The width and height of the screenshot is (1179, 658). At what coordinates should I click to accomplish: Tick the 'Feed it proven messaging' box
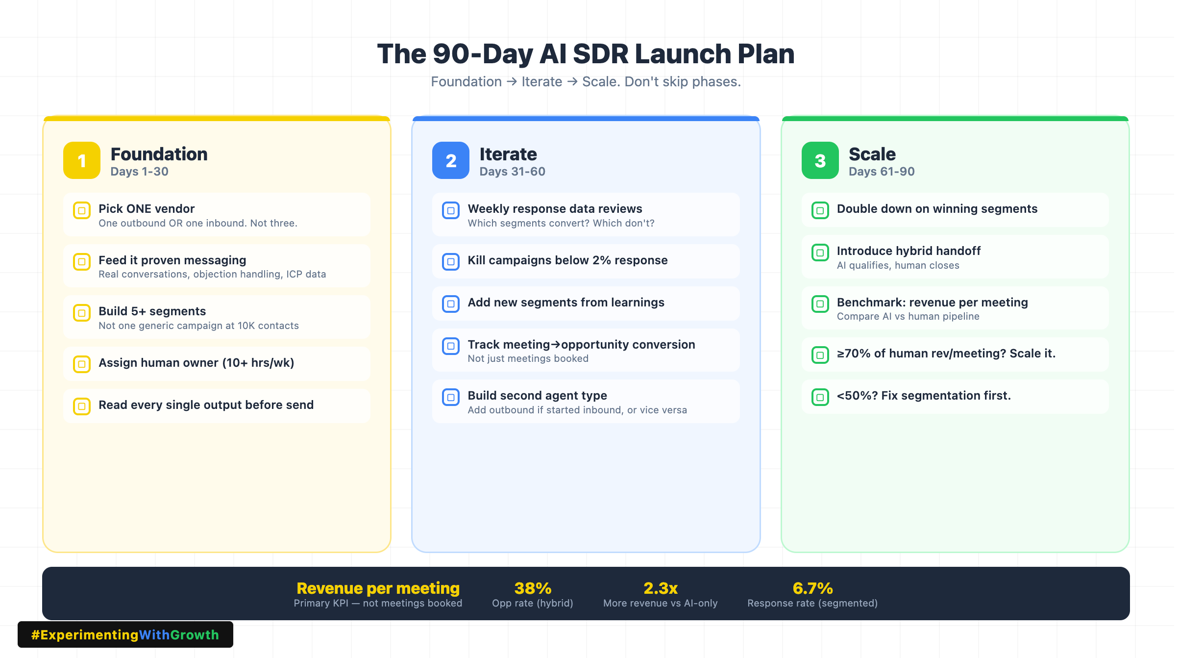pyautogui.click(x=82, y=261)
